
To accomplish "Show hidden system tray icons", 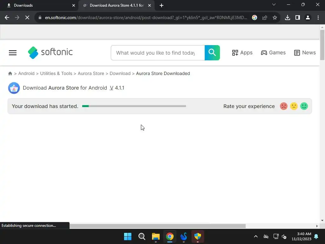I will tap(256, 236).
